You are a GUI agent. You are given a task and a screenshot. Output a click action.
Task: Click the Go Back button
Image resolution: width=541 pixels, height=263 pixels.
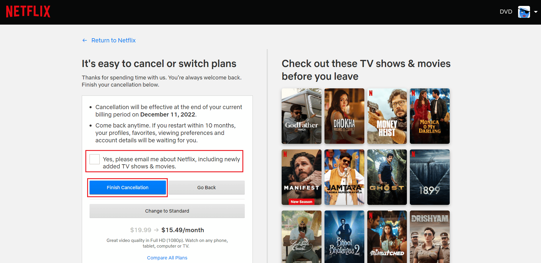pyautogui.click(x=206, y=187)
